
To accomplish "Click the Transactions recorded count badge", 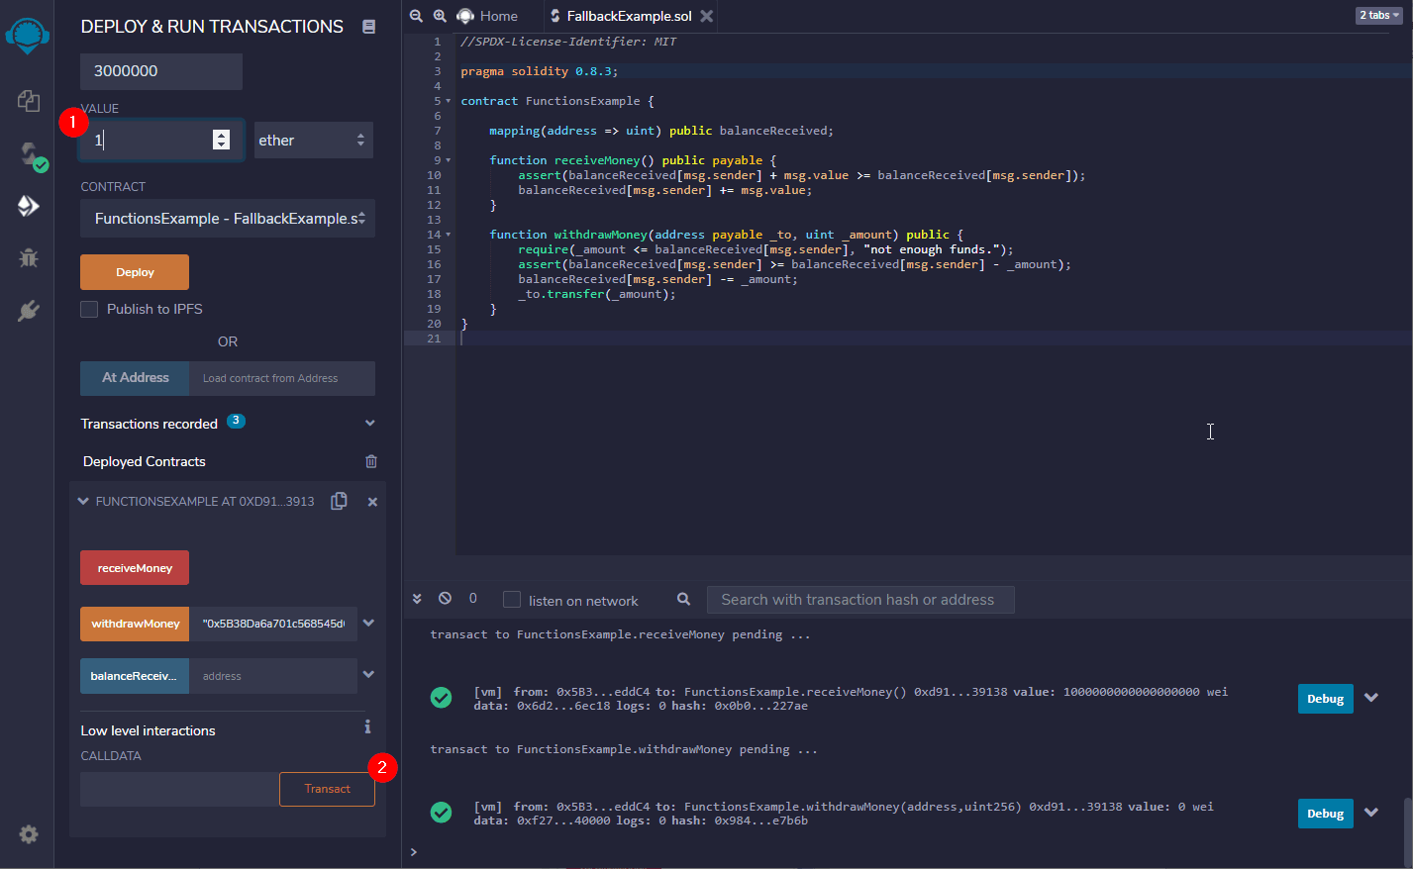I will coord(236,421).
